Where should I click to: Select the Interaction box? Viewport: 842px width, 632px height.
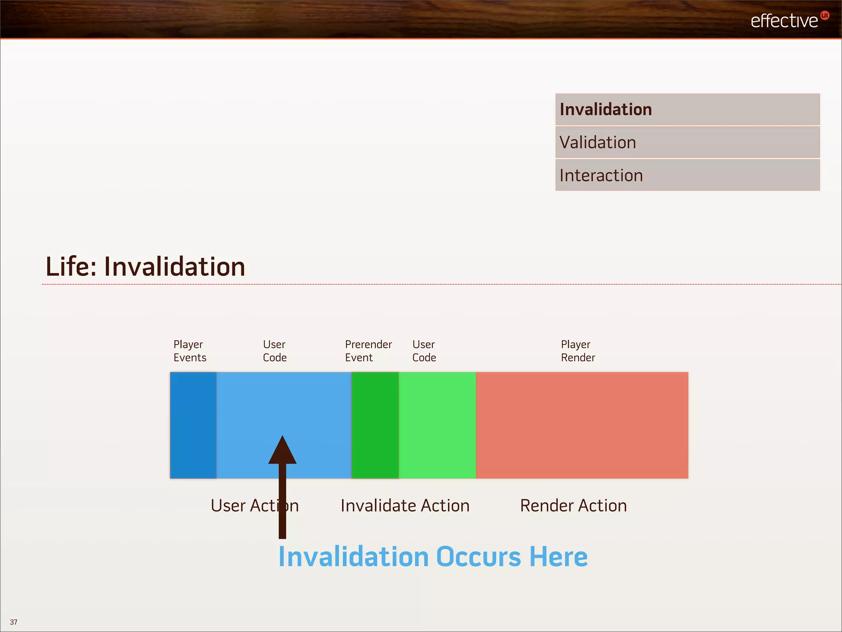point(687,175)
